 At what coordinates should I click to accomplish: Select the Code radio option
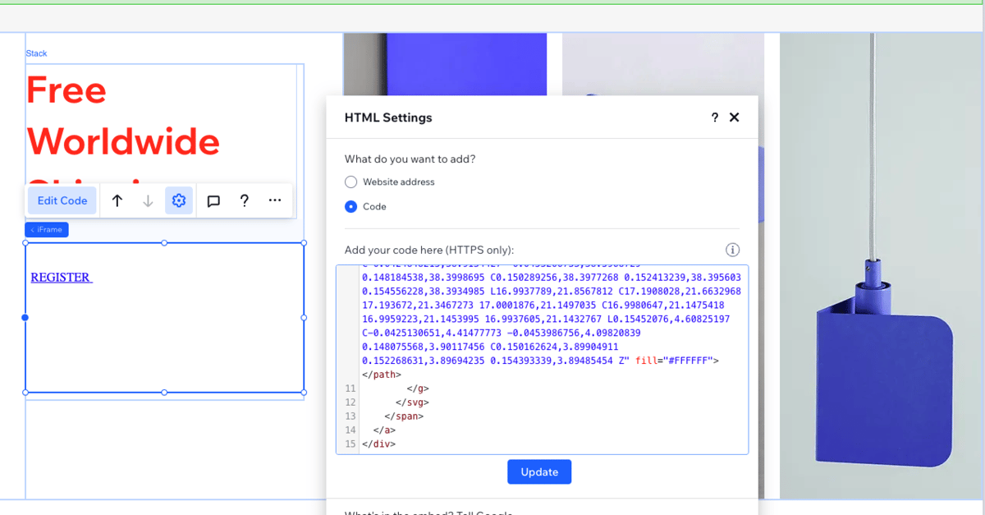click(351, 206)
